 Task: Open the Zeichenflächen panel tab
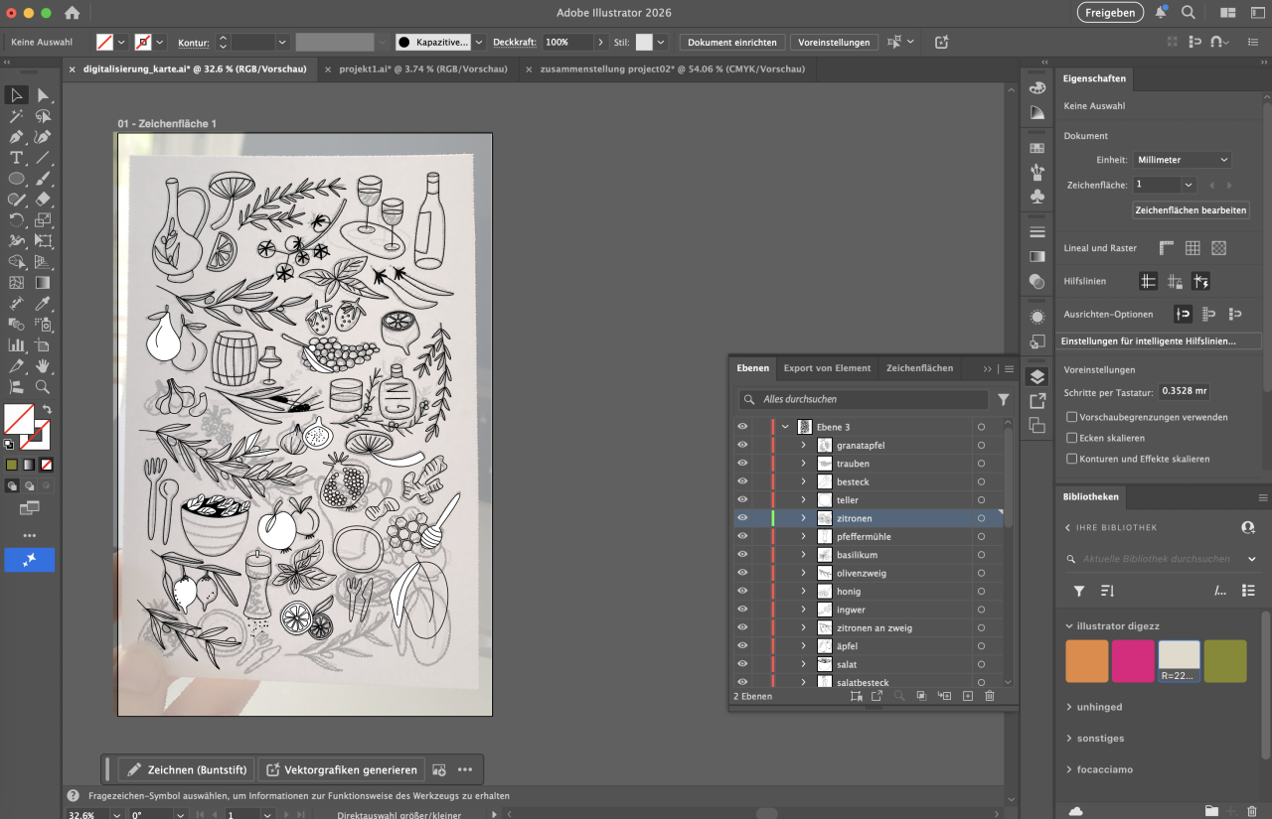919,368
